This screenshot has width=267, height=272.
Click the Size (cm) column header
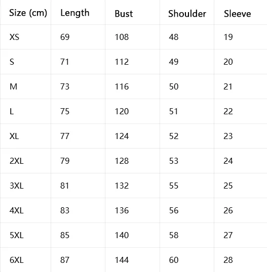coord(28,13)
